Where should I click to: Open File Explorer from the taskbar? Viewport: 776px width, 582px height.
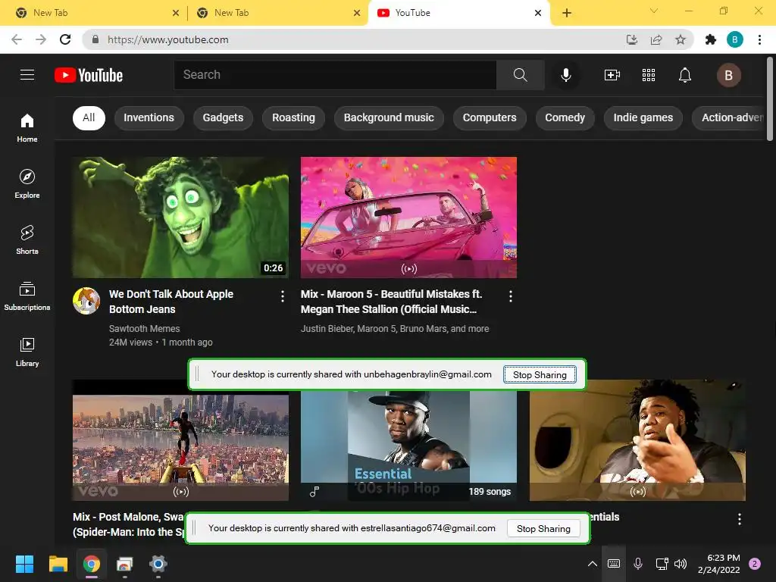click(58, 564)
